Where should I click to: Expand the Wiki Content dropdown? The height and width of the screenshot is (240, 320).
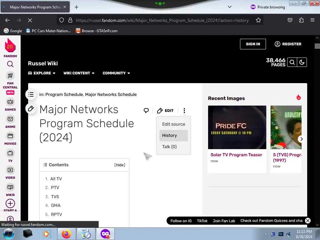[79, 73]
